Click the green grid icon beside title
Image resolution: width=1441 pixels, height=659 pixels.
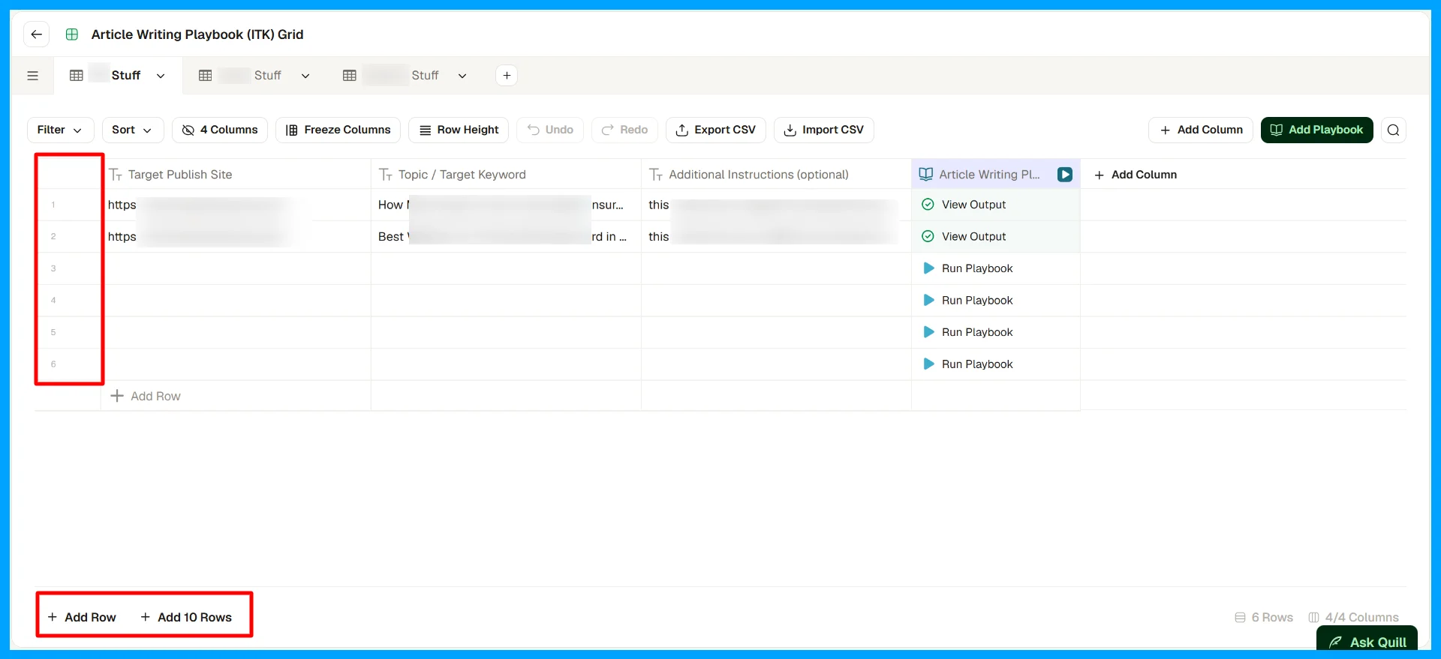click(x=72, y=34)
